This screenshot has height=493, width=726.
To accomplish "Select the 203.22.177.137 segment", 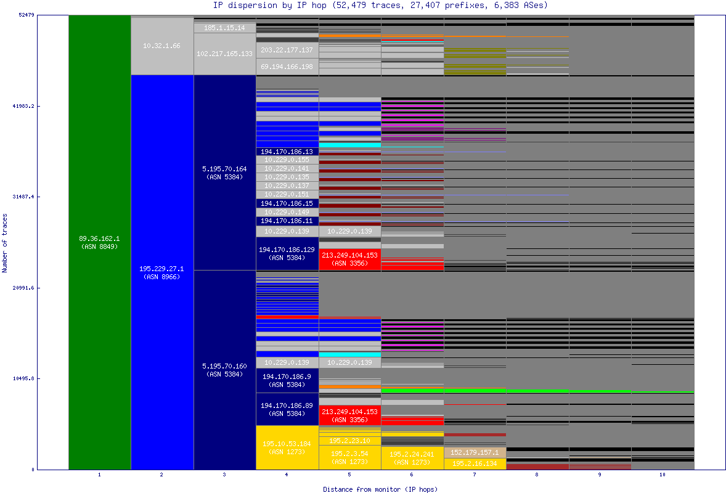I will 287,50.
